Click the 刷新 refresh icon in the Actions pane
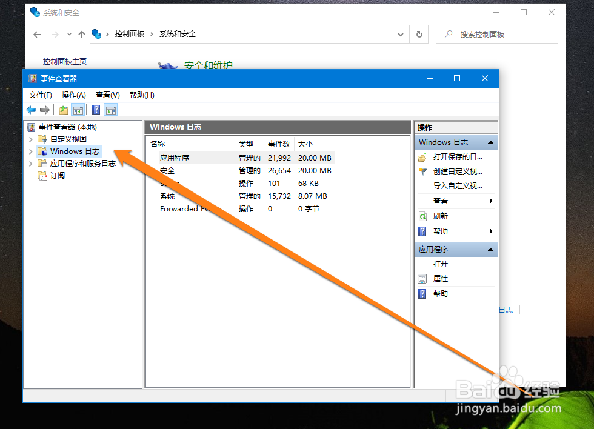The image size is (594, 429). coord(423,215)
